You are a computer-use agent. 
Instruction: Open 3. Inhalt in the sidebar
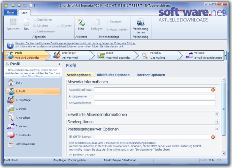33,109
